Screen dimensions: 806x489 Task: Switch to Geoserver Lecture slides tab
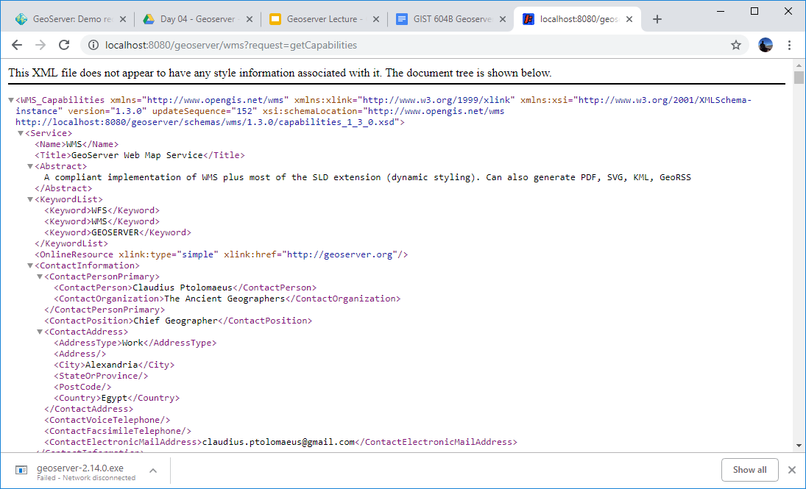(325, 20)
